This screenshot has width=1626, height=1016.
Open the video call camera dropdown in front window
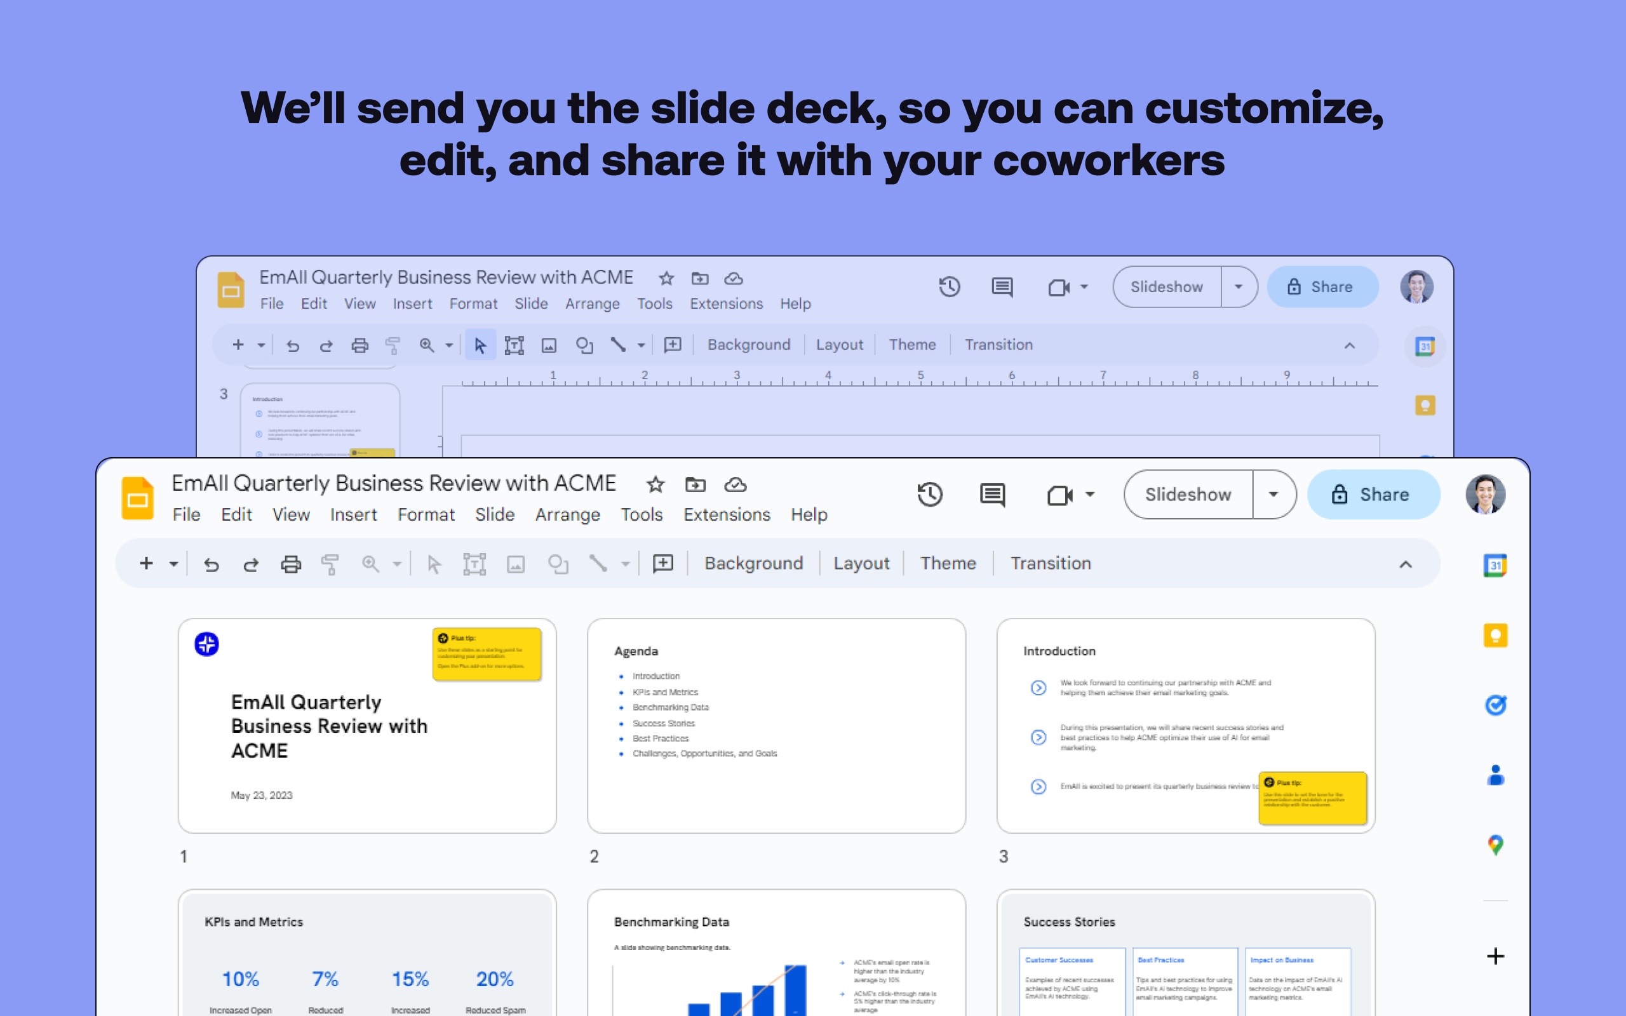pos(1089,495)
